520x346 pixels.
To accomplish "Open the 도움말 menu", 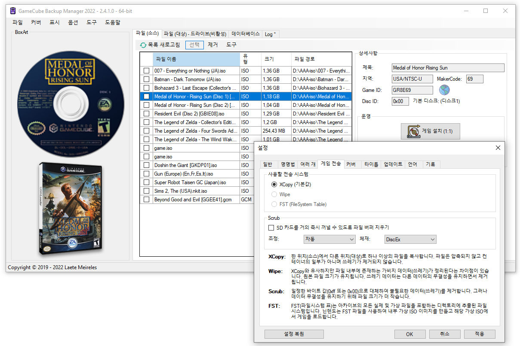I will 113,22.
